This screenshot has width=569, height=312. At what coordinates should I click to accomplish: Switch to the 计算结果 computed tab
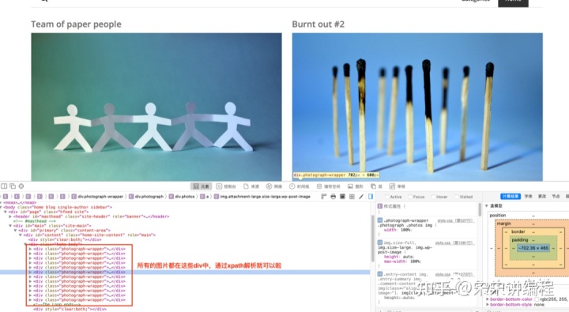[511, 196]
